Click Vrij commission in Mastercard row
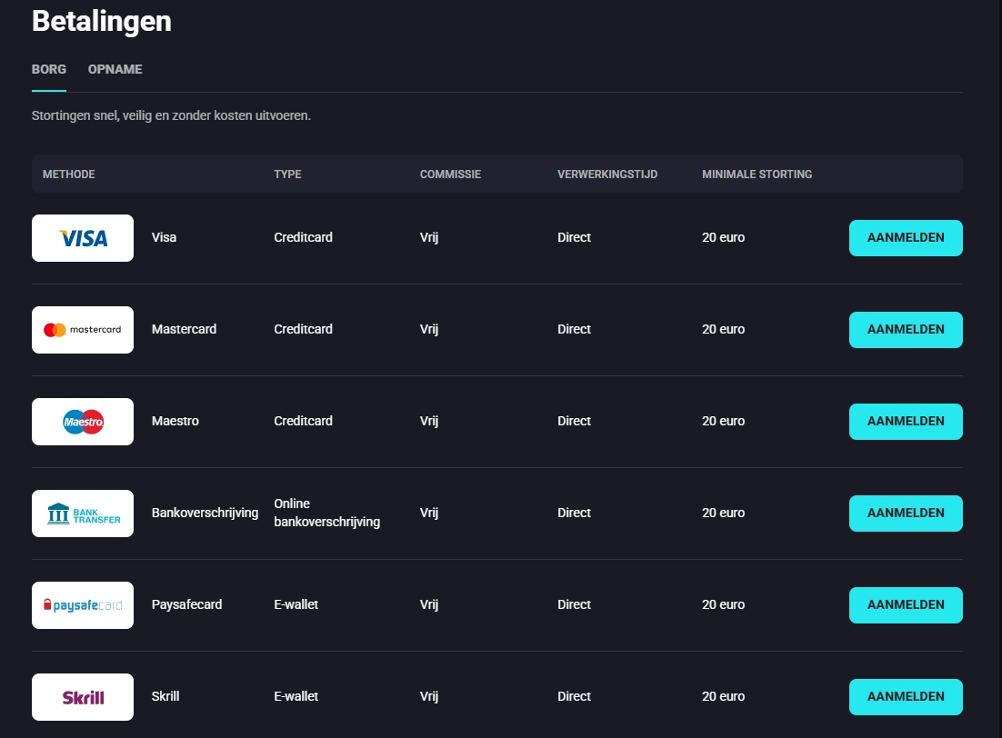This screenshot has height=738, width=1002. [429, 329]
